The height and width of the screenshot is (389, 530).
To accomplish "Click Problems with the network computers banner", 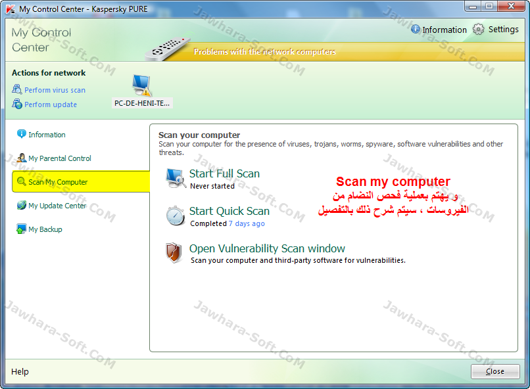I will [264, 52].
